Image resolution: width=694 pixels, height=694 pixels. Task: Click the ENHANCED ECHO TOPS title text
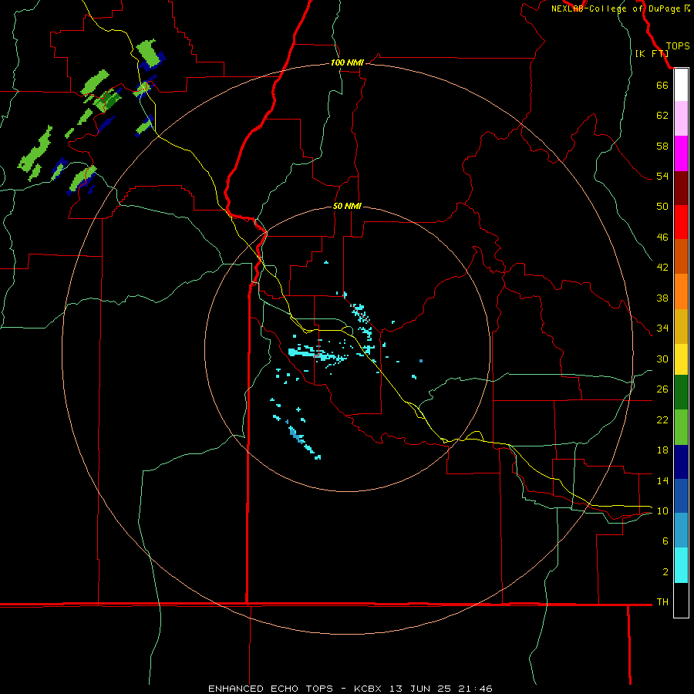point(271,689)
